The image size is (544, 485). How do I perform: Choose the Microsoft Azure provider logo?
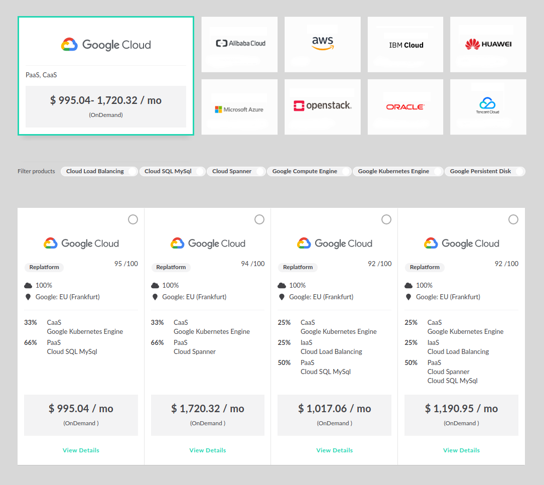click(239, 109)
